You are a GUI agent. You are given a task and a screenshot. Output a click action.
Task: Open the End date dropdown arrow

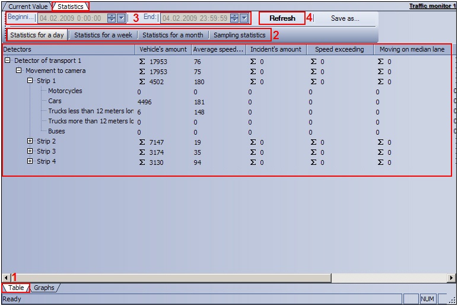244,18
